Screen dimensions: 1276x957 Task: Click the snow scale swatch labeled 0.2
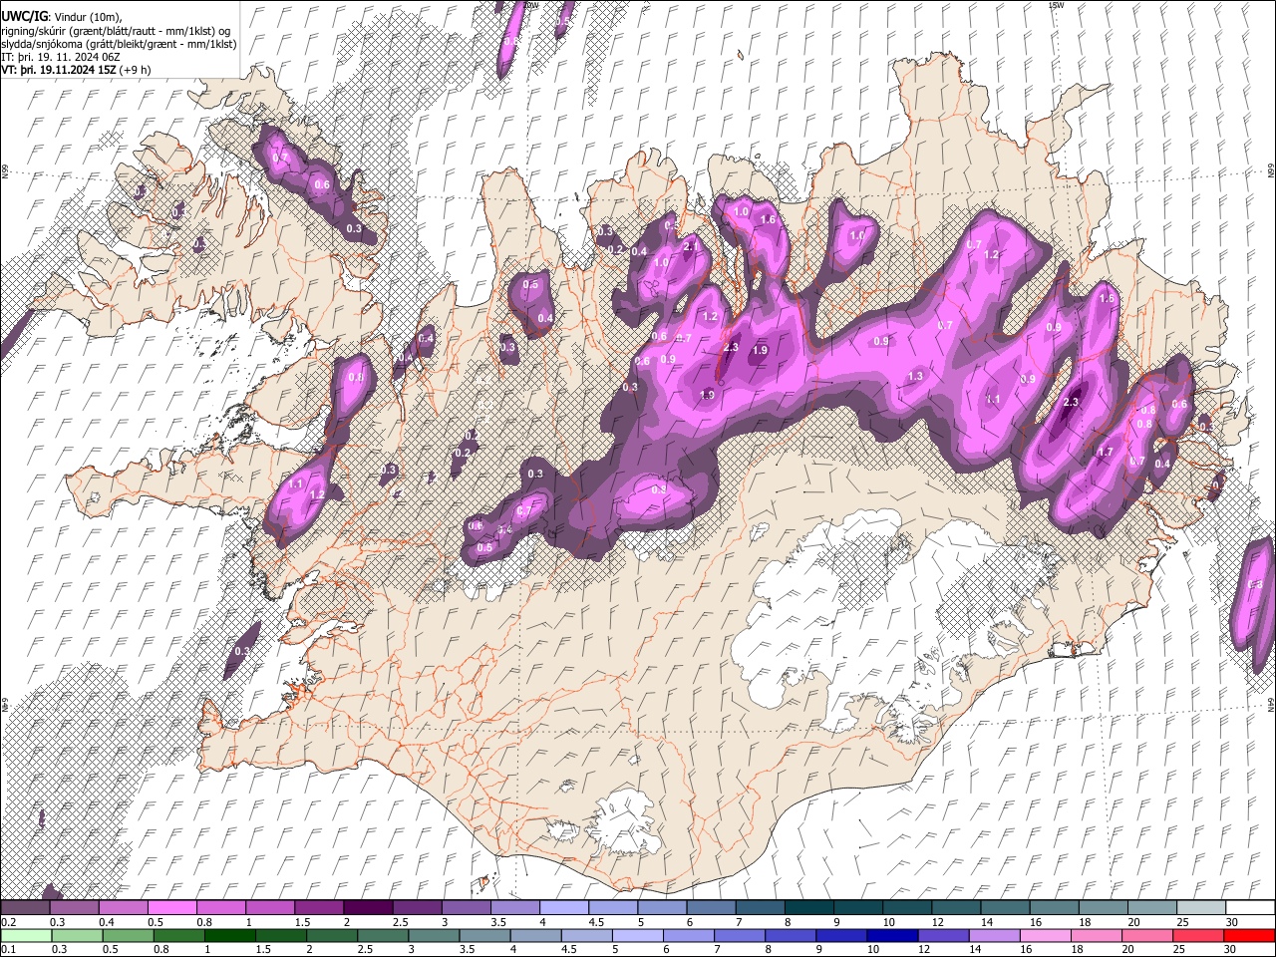[25, 907]
